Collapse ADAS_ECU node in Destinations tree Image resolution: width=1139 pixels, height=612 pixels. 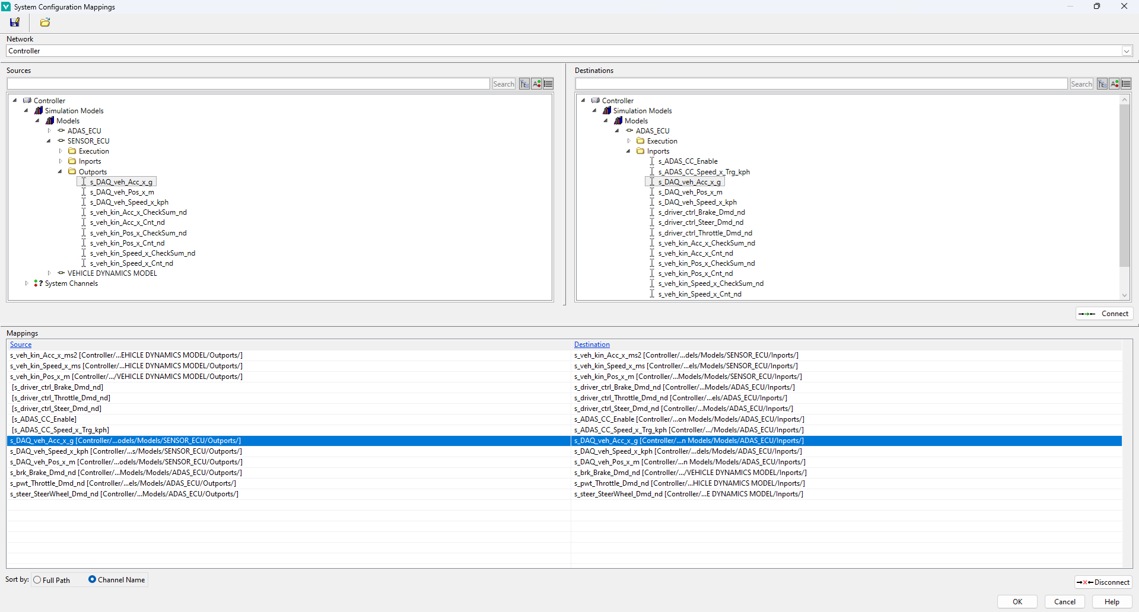point(617,130)
